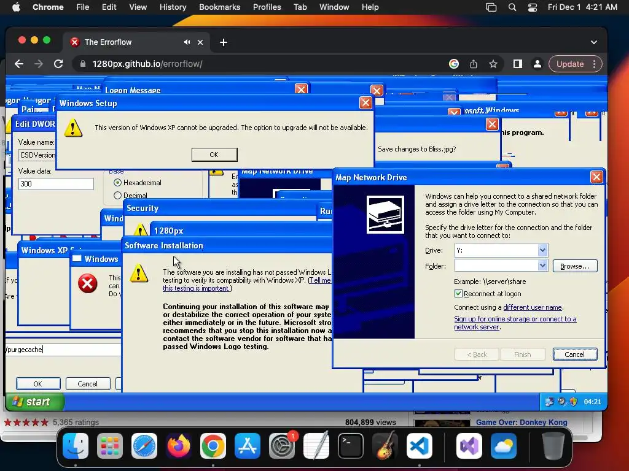Screen dimensions: 629x471
Task: Select The Errorflow browser tab
Action: 135,42
